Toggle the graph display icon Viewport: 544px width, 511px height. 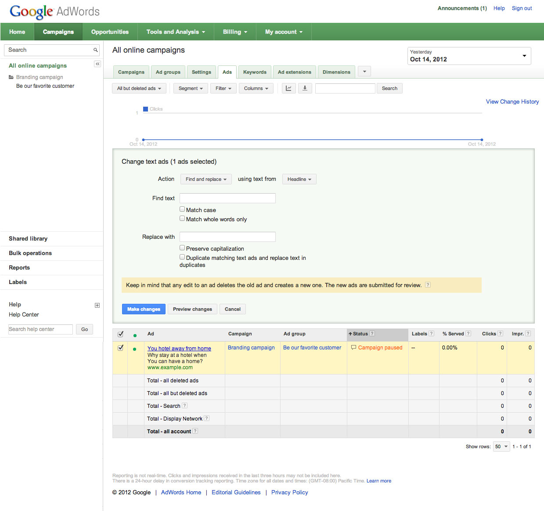coord(288,88)
